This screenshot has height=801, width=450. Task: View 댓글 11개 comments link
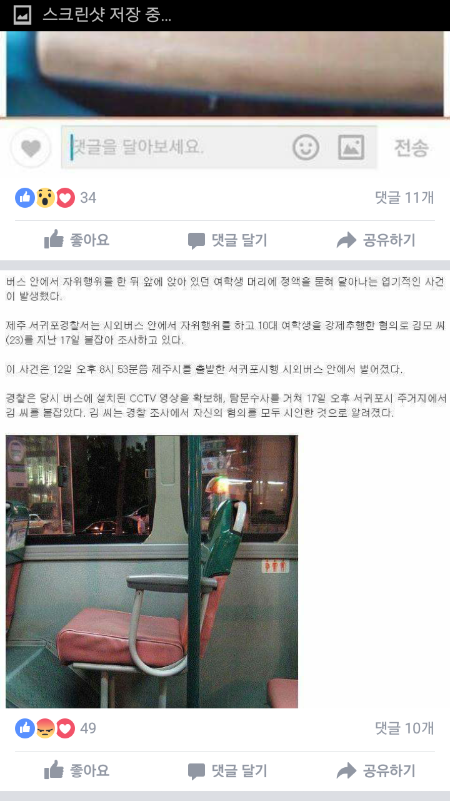[x=404, y=198]
